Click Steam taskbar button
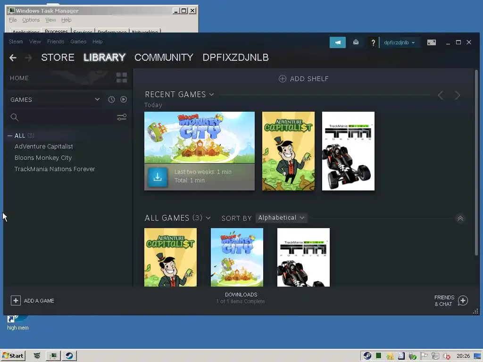The height and width of the screenshot is (362, 483). 69,356
